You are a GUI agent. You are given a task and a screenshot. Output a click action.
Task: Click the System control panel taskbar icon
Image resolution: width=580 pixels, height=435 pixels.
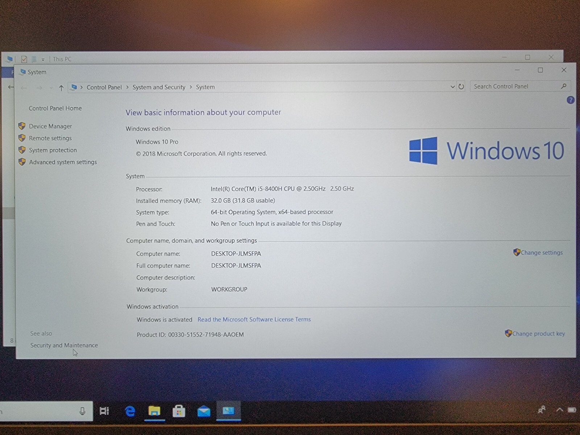point(228,411)
